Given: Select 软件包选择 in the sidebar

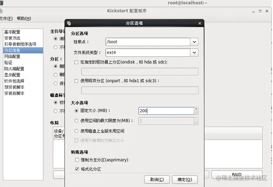Looking at the screenshot, I should coord(23,81).
